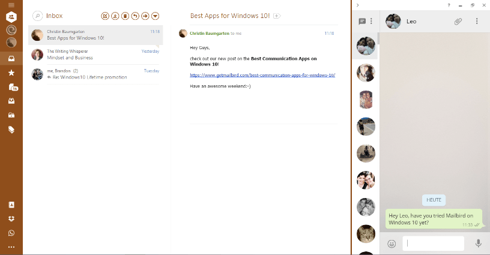Record a voice message with microphone

point(478,243)
